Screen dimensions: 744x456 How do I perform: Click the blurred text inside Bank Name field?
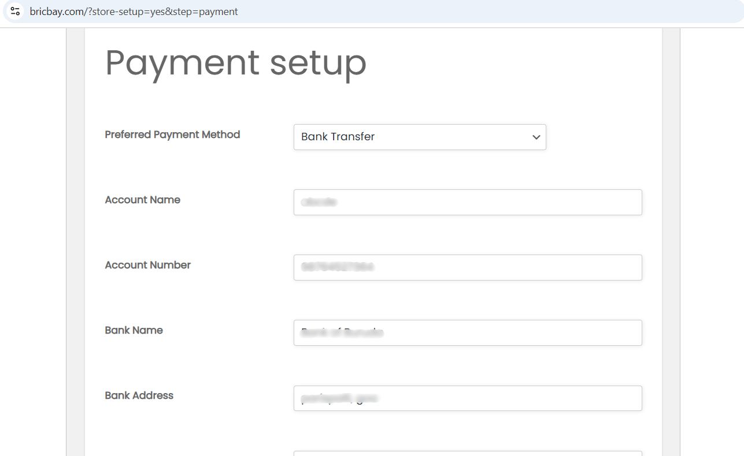point(342,332)
